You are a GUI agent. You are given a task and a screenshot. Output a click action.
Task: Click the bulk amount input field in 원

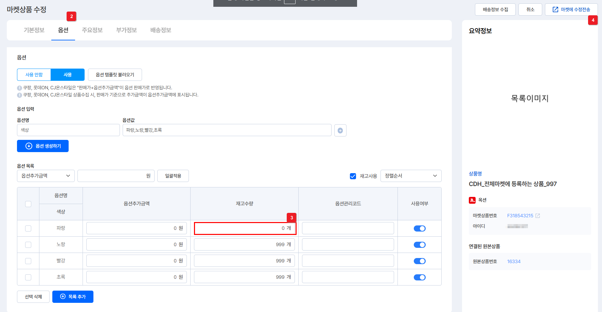(116, 176)
